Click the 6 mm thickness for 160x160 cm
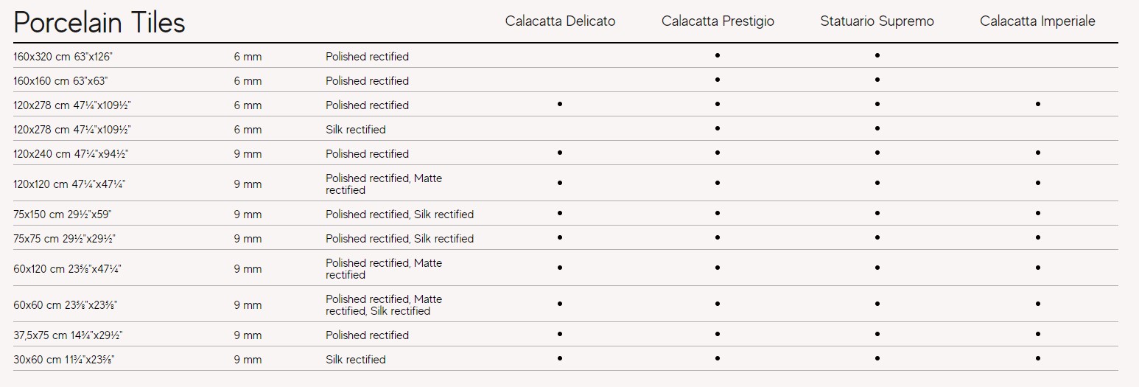 [248, 81]
